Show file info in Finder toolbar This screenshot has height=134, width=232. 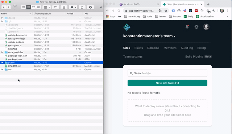pyautogui.click(x=90, y=7)
